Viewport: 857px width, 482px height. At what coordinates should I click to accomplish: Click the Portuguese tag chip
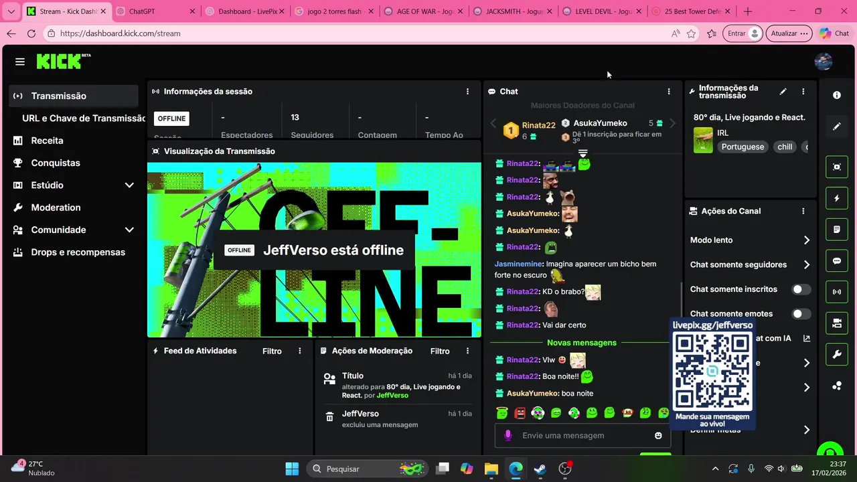click(x=743, y=147)
